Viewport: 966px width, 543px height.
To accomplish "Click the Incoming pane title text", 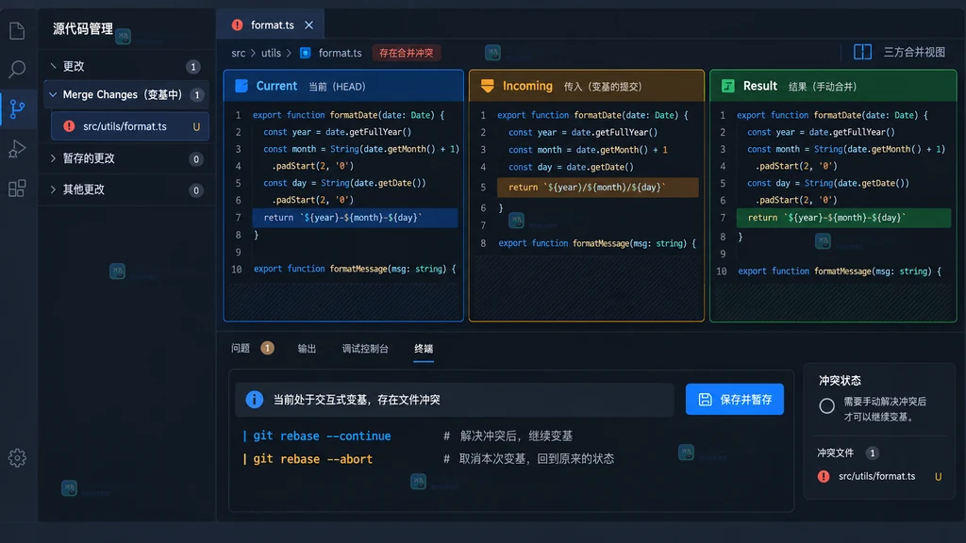I will [527, 86].
